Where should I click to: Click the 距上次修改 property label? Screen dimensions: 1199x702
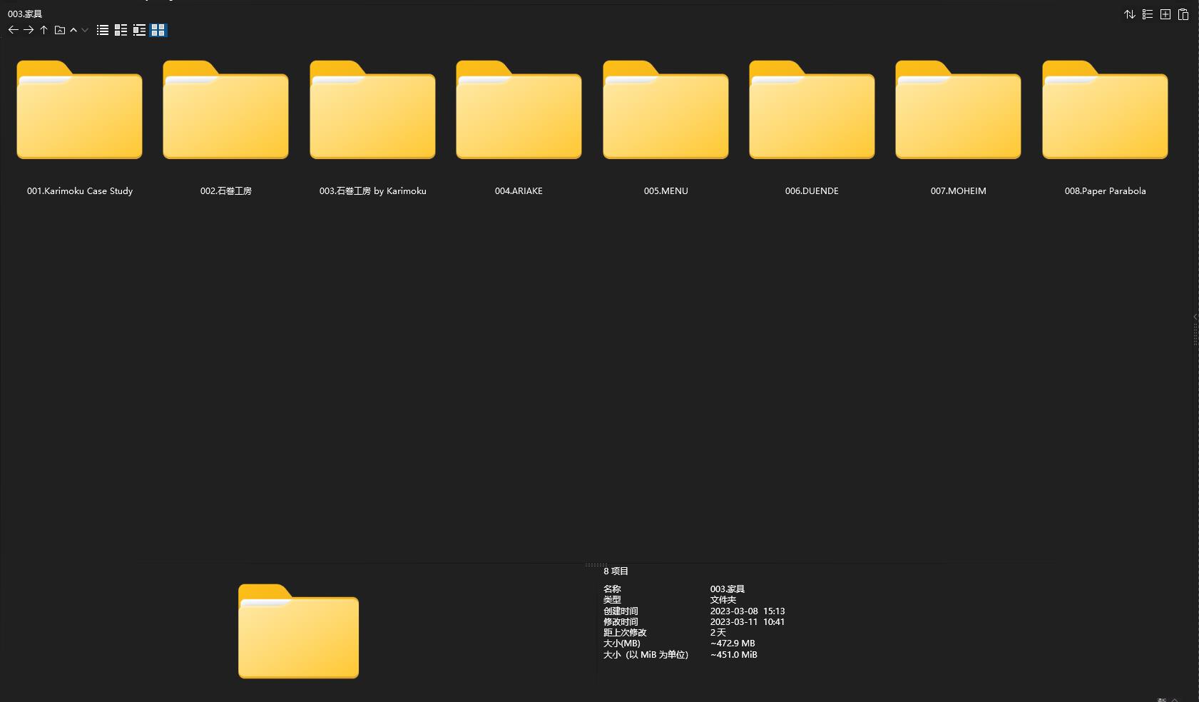point(625,633)
